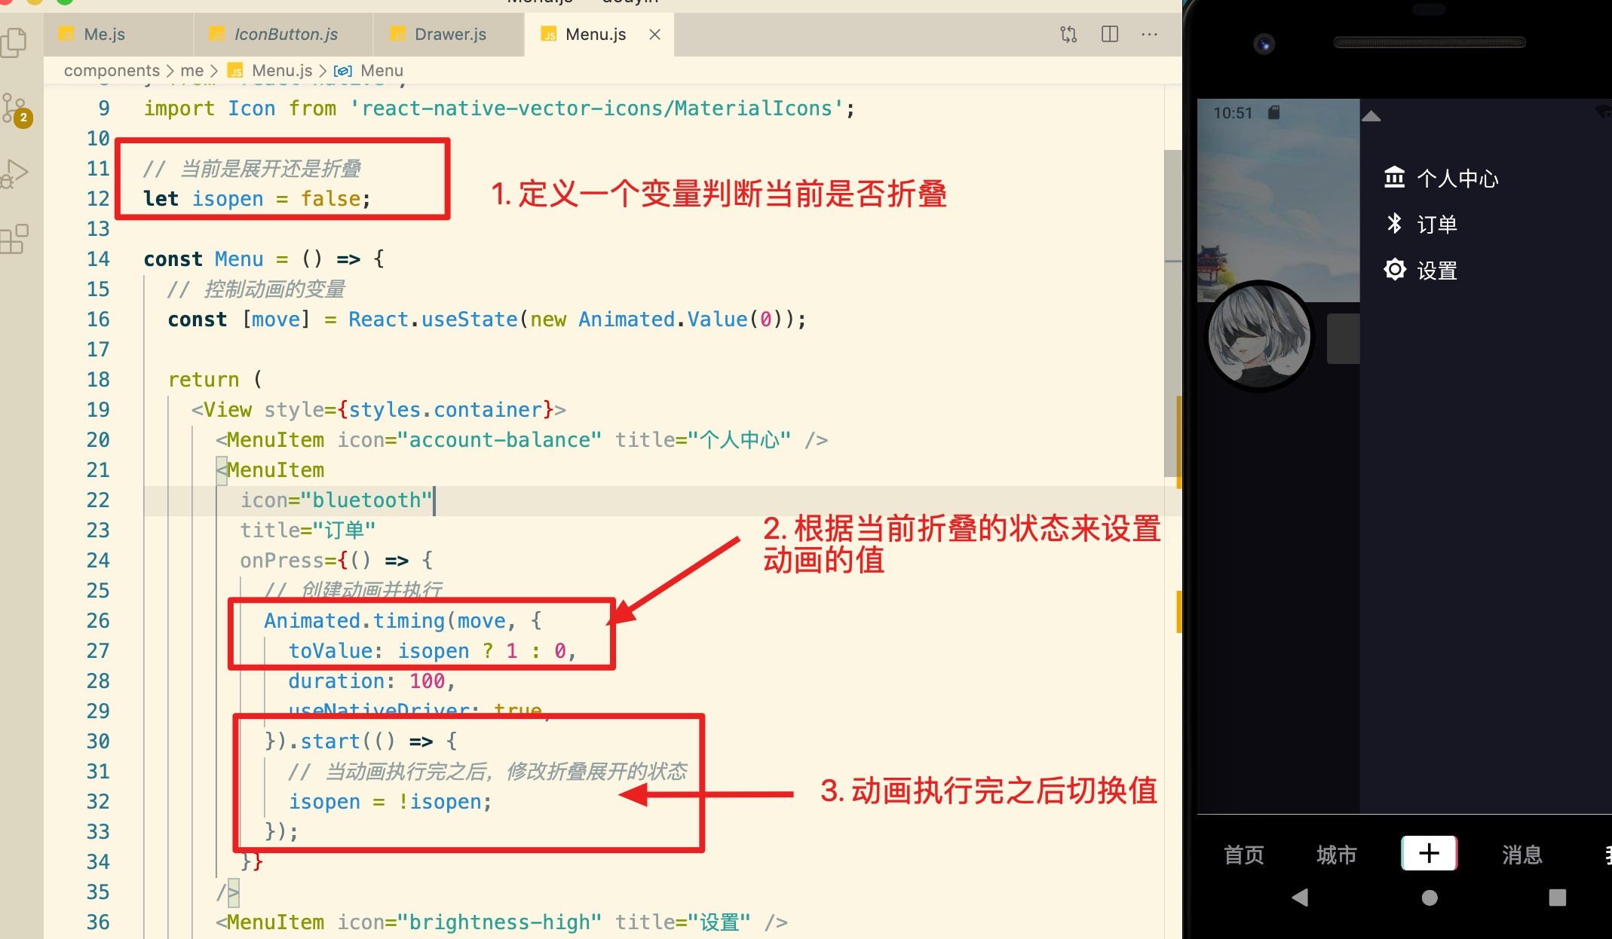Place cursor on 'let isopen = false;' line
The image size is (1612, 939).
coord(257,199)
